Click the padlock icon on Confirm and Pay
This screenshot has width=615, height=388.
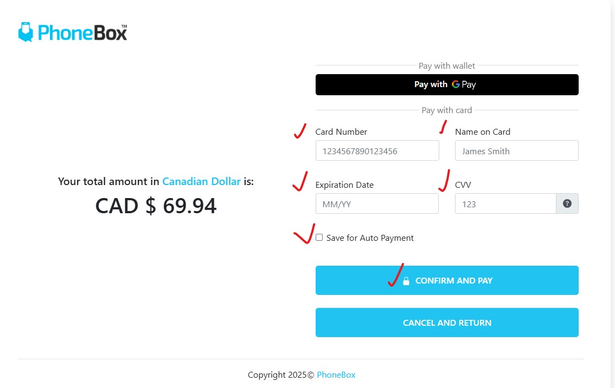[406, 281]
